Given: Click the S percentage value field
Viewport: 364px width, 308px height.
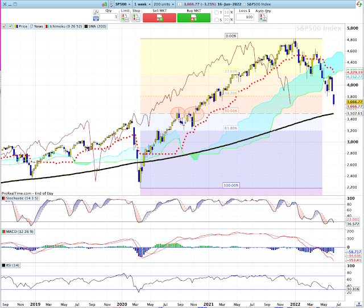Looking at the screenshot, I should click(x=226, y=20).
